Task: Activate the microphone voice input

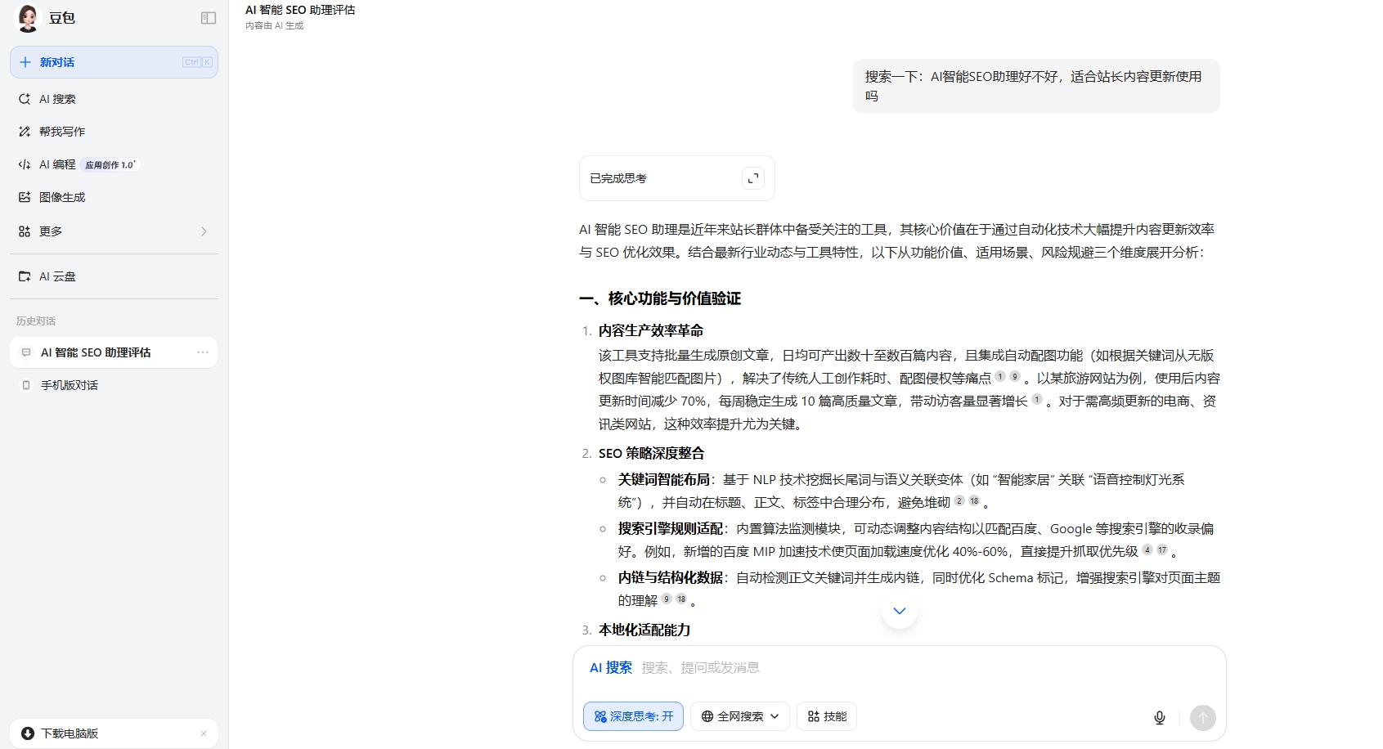Action: pos(1159,717)
